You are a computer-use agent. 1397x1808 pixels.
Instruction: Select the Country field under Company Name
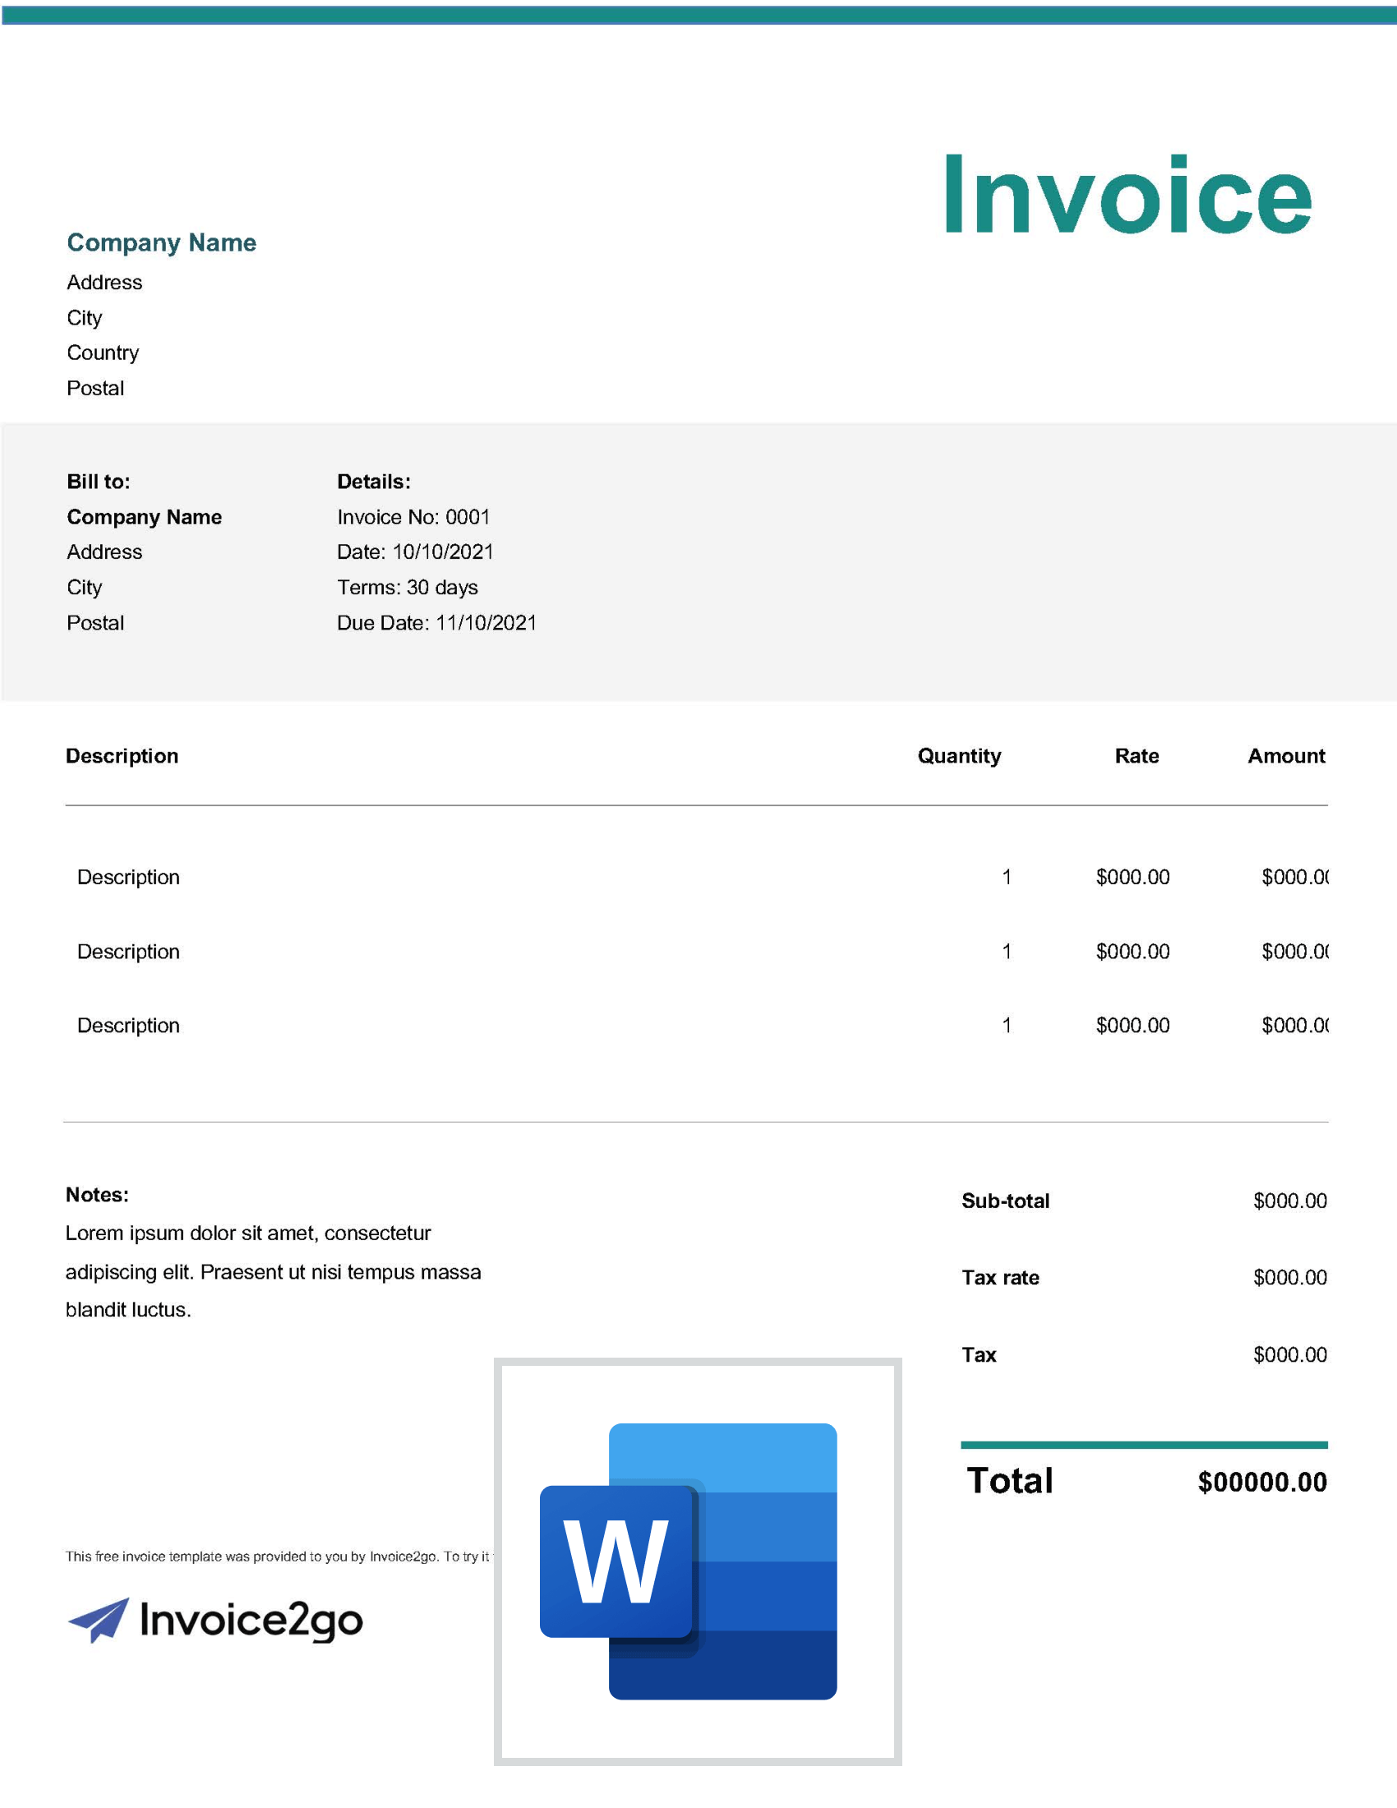tap(103, 353)
